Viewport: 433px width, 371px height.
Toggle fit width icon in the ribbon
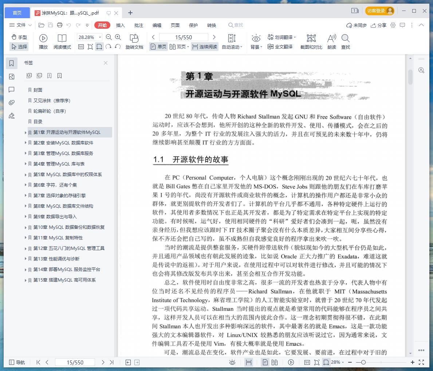(x=99, y=47)
